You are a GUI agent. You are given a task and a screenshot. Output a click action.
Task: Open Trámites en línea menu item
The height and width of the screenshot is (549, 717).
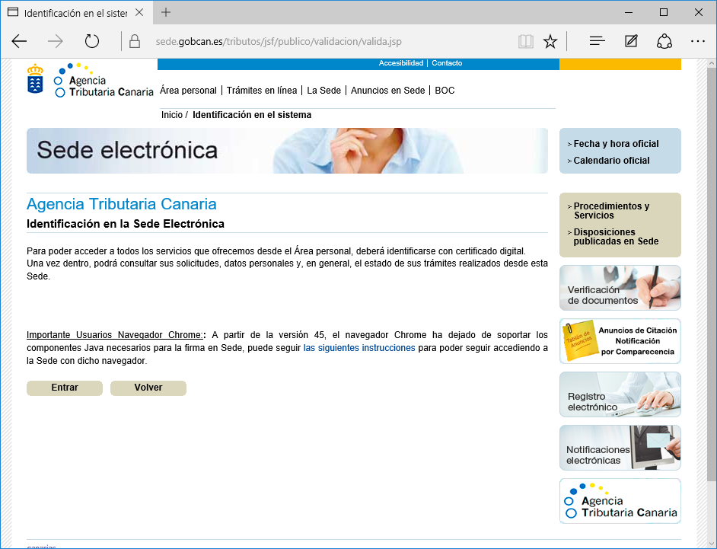tap(262, 91)
